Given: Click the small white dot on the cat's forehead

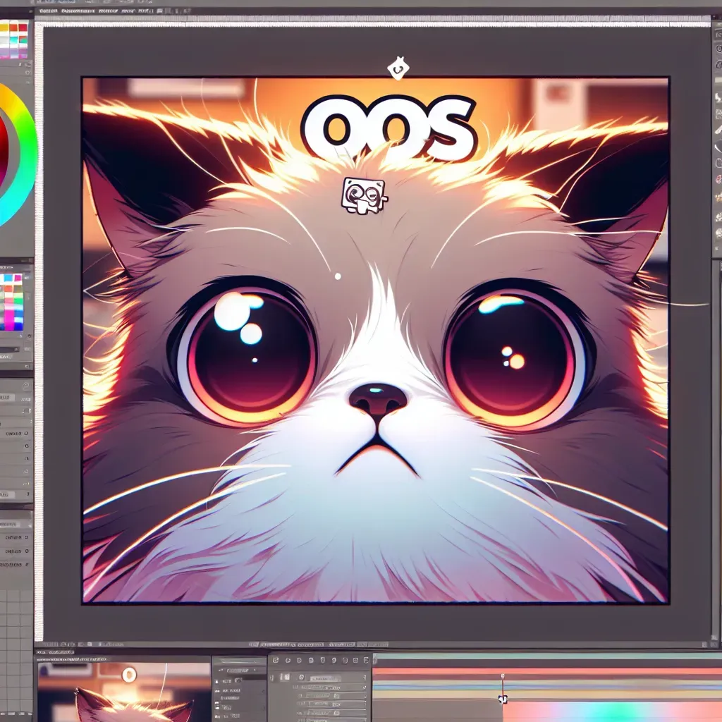Looking at the screenshot, I should (337, 276).
